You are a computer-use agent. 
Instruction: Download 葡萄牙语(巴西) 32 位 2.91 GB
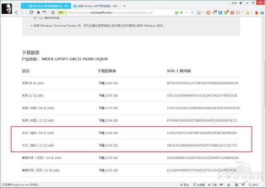tap(102, 170)
